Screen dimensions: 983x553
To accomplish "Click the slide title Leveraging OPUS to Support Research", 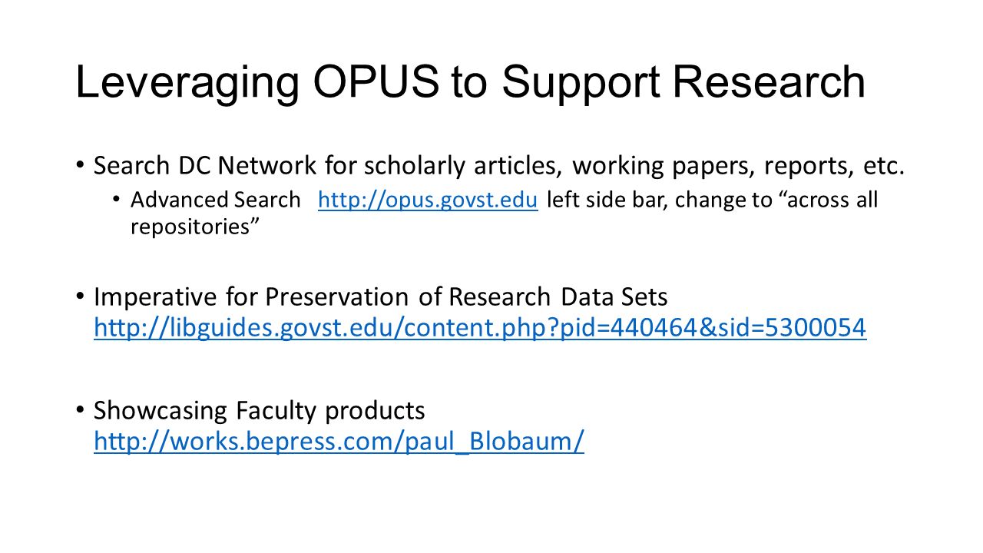I will coord(470,83).
